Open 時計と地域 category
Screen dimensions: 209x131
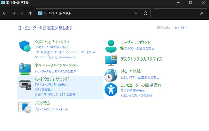coord(131,71)
